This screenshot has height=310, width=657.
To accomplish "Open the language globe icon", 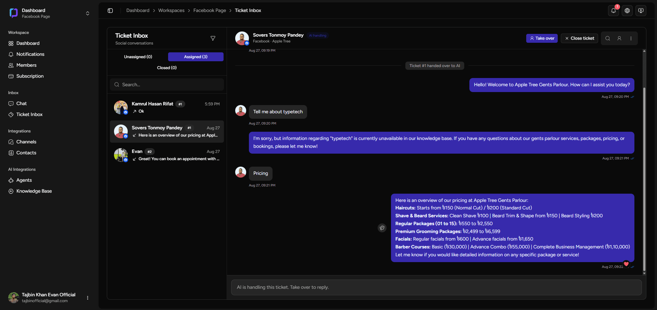I will pos(627,11).
